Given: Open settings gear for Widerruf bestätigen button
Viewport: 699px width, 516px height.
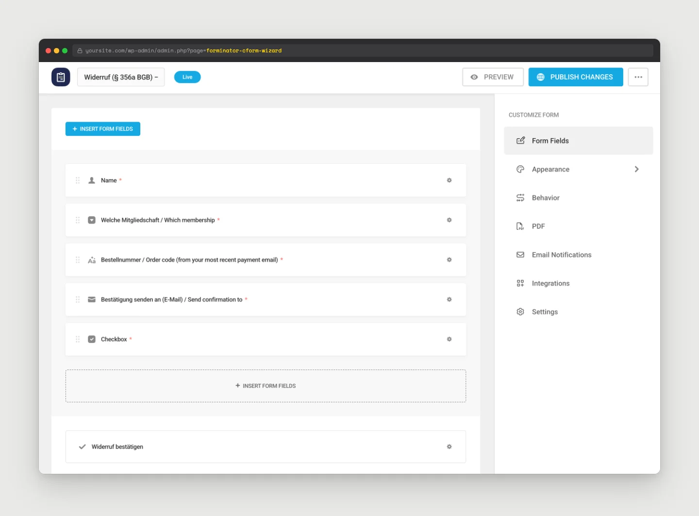Looking at the screenshot, I should click(449, 447).
